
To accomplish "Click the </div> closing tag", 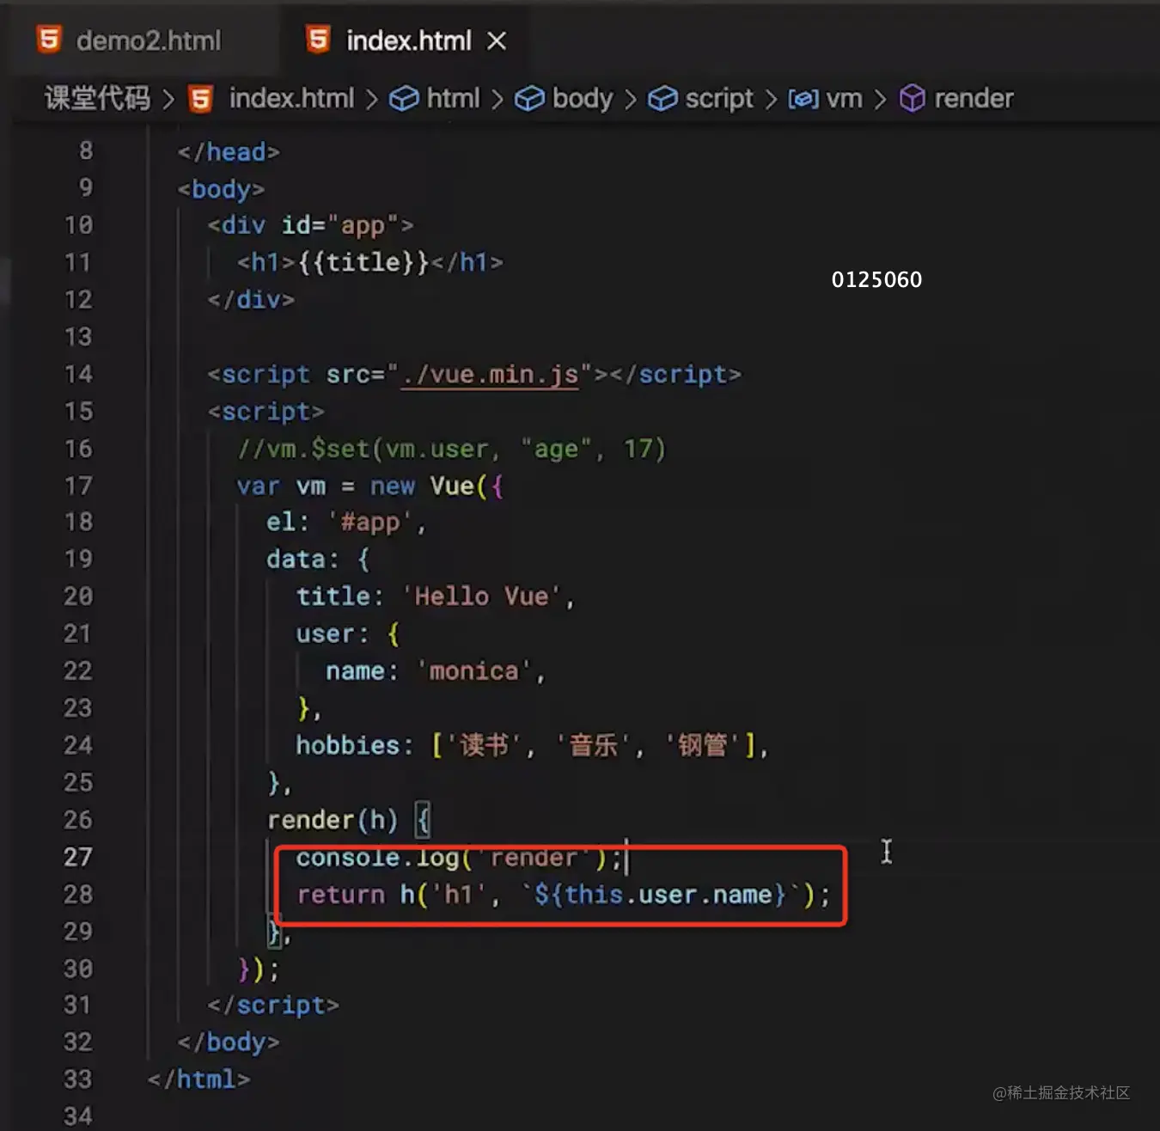I will [x=251, y=300].
